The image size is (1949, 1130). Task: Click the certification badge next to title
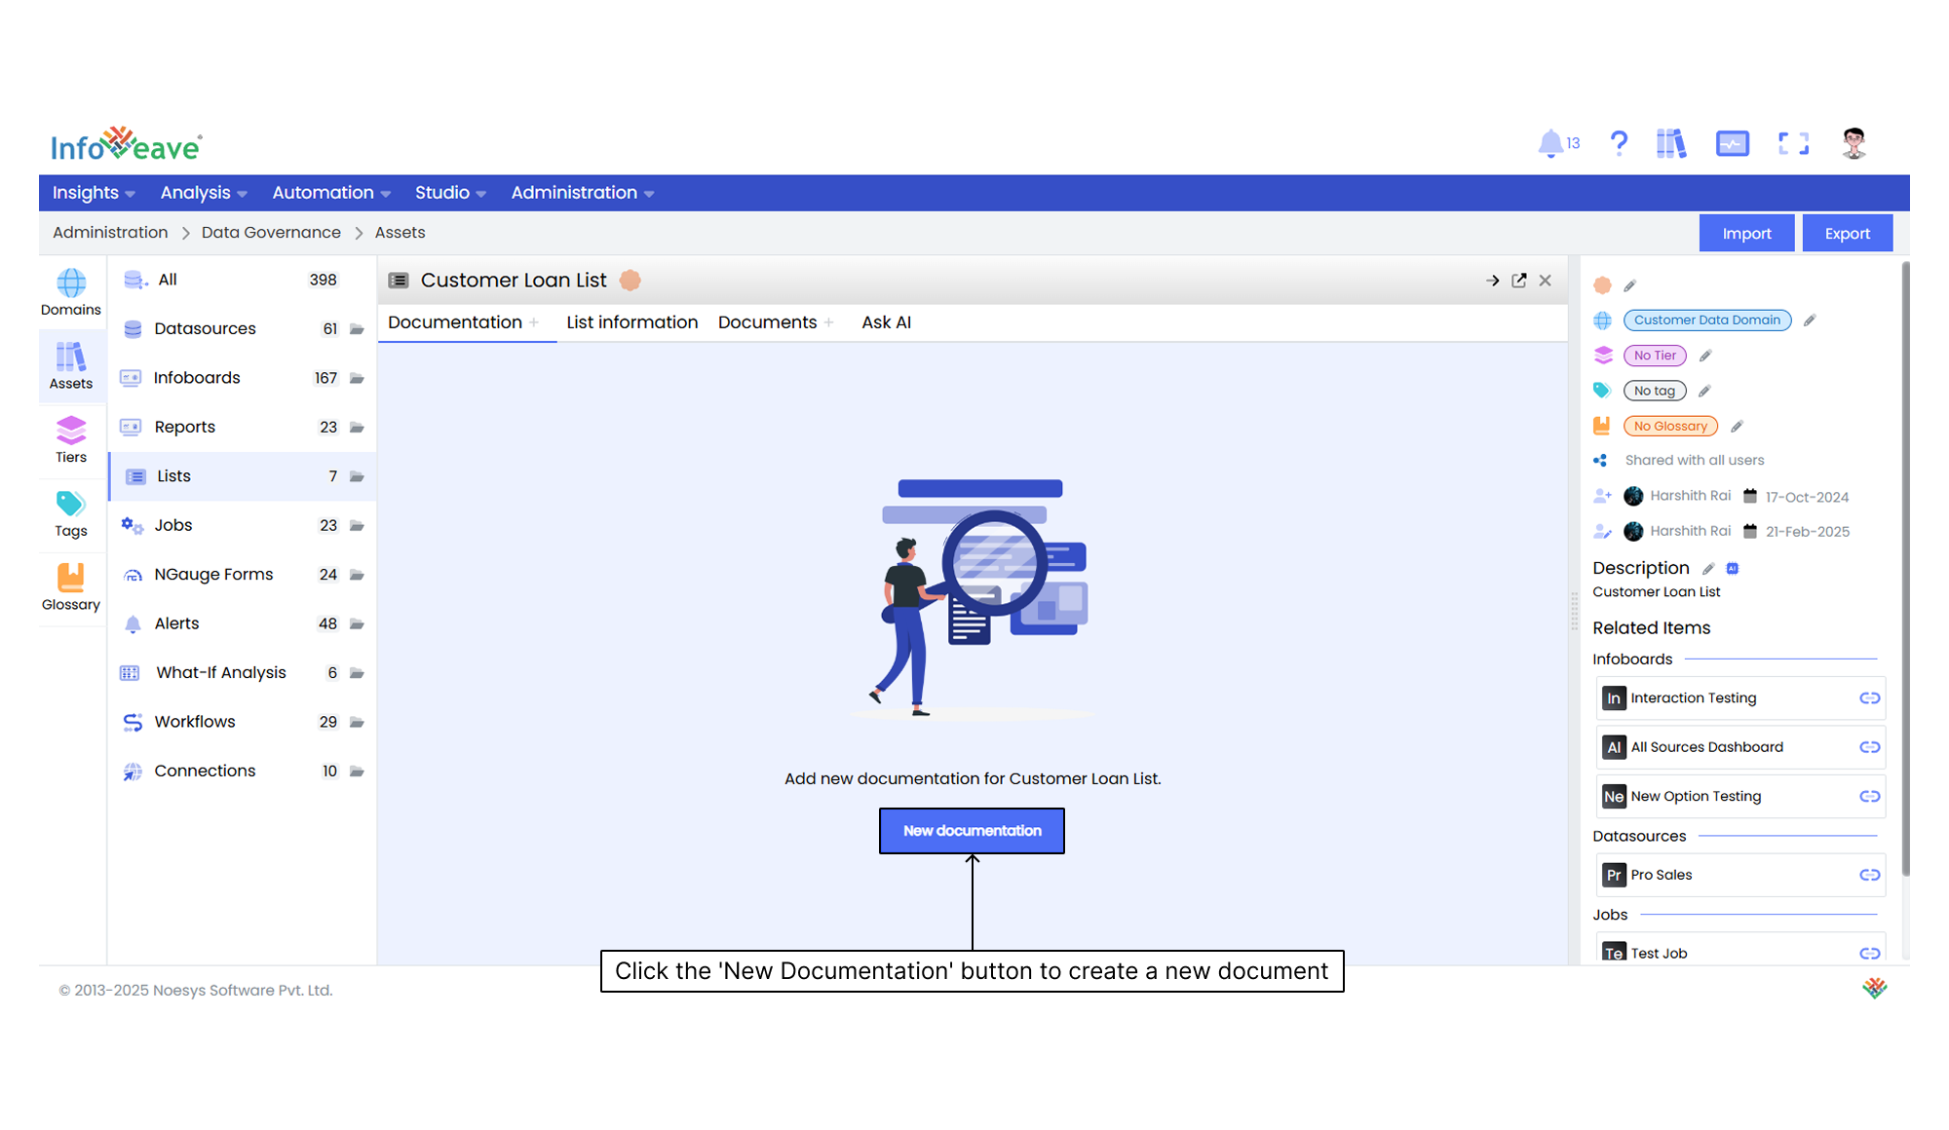tap(631, 281)
